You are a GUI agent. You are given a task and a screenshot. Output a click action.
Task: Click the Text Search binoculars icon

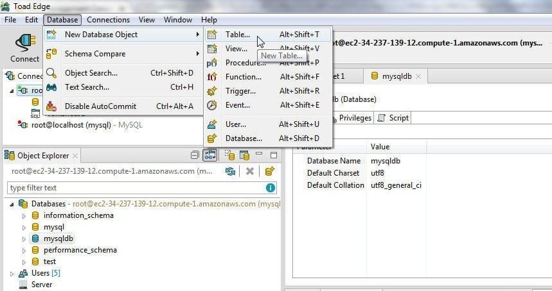(x=51, y=87)
